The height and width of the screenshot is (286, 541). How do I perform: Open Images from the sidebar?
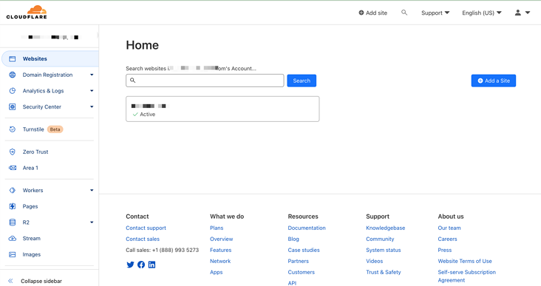coord(32,255)
